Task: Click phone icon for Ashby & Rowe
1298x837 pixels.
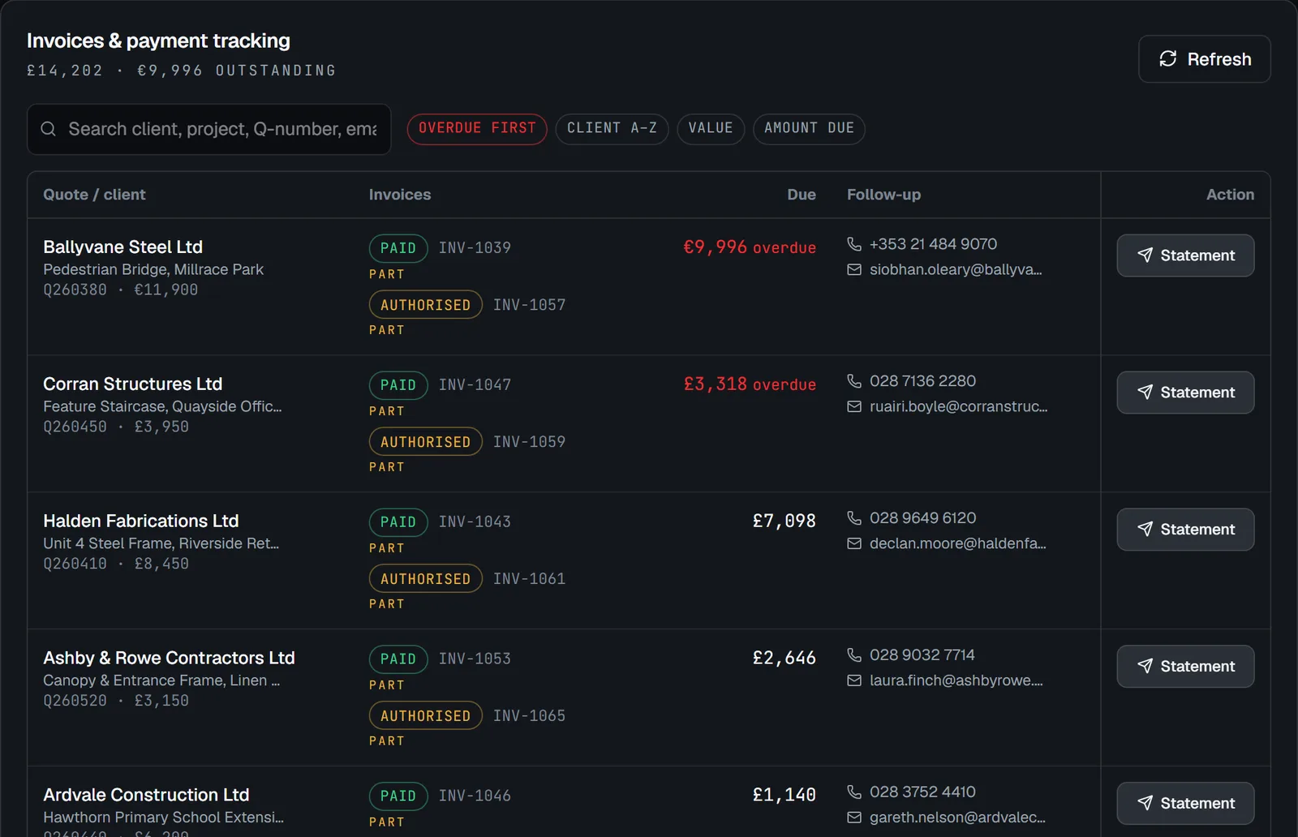Action: tap(854, 655)
